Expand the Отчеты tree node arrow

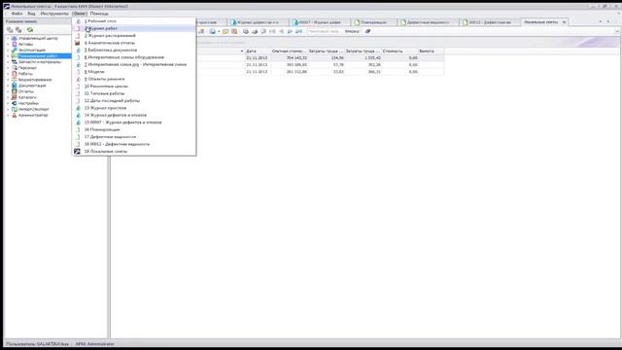point(8,91)
